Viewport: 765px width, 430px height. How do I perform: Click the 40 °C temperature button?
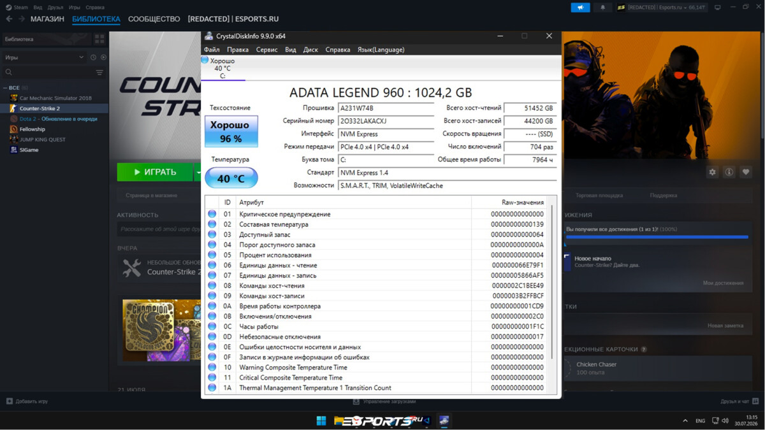click(231, 178)
